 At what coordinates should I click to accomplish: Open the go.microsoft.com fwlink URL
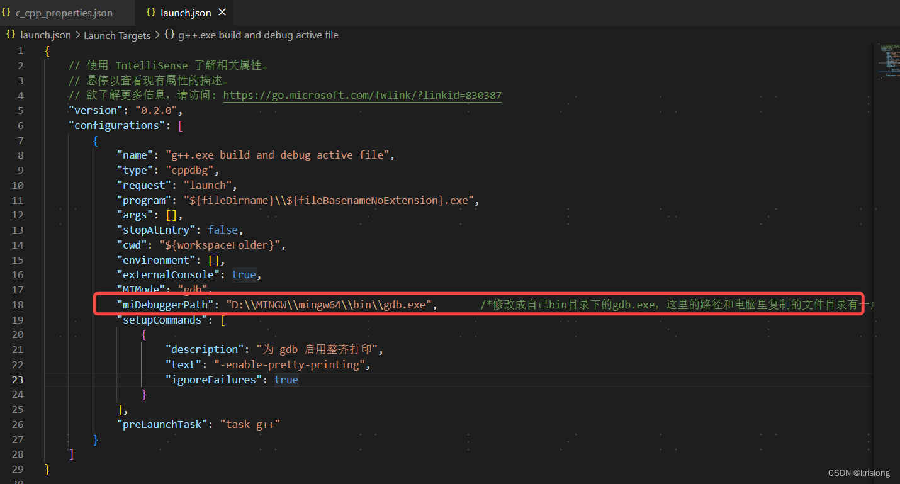point(363,96)
